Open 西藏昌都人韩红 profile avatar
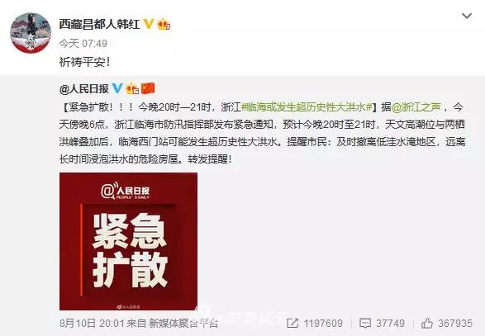The width and height of the screenshot is (485, 336). [x=31, y=33]
